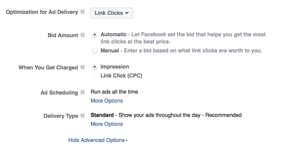Image resolution: width=282 pixels, height=159 pixels.
Task: Click info icon next to When You Get Charged
Action: pyautogui.click(x=83, y=67)
